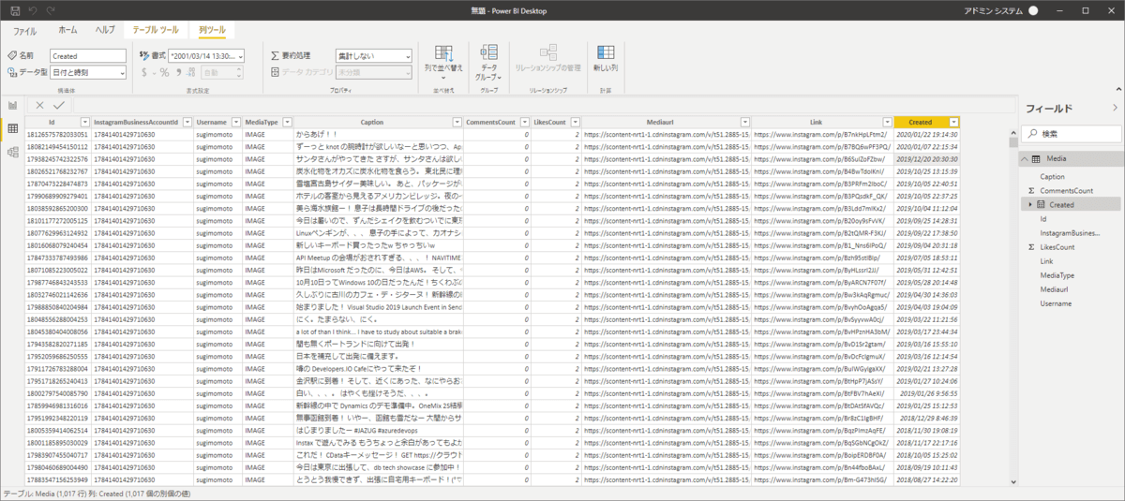Switch to Model view in left sidebar
The height and width of the screenshot is (501, 1125).
pyautogui.click(x=13, y=151)
